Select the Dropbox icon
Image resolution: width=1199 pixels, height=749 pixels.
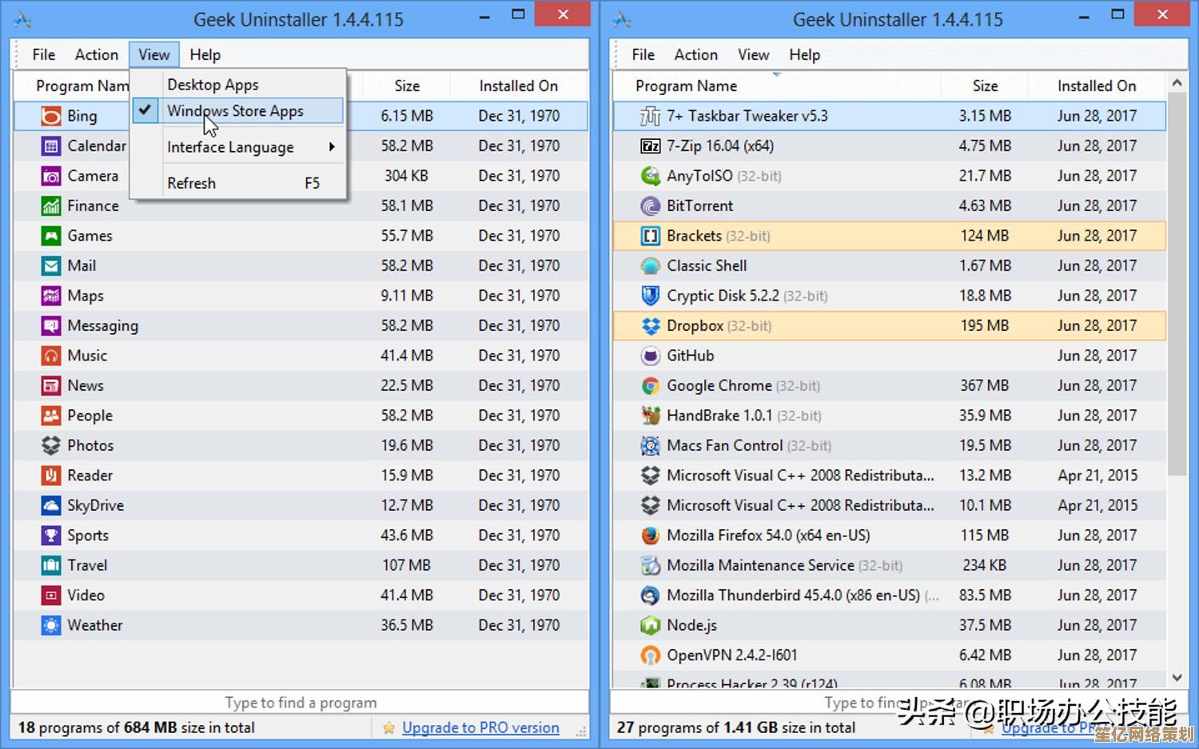[650, 325]
